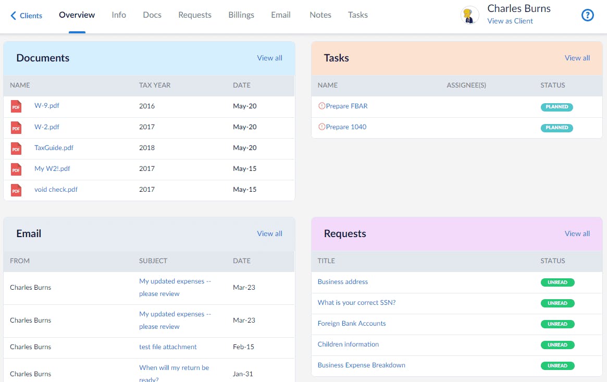607x382 pixels.
Task: Click the PLANNED status badge for Prepare FBAR
Action: [x=556, y=107]
